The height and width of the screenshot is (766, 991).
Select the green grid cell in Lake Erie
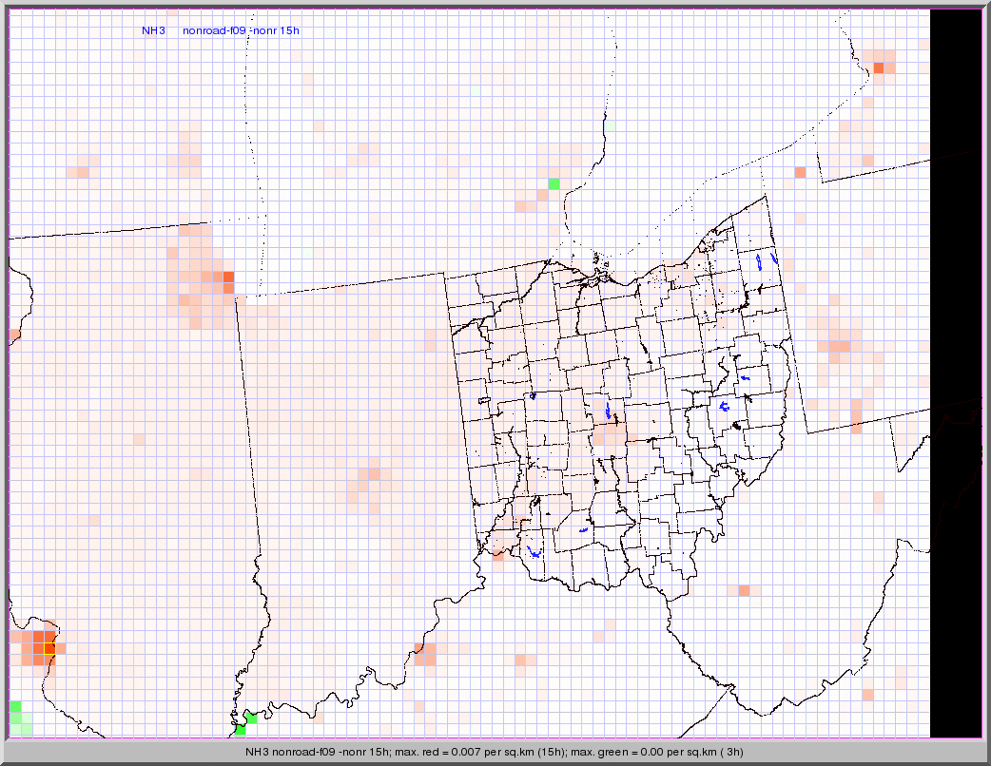554,183
